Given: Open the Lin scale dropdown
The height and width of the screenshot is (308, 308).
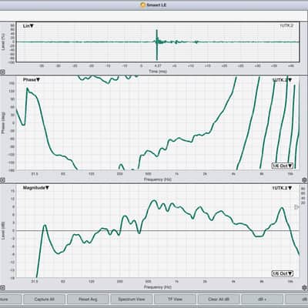Looking at the screenshot, I should coord(28,26).
